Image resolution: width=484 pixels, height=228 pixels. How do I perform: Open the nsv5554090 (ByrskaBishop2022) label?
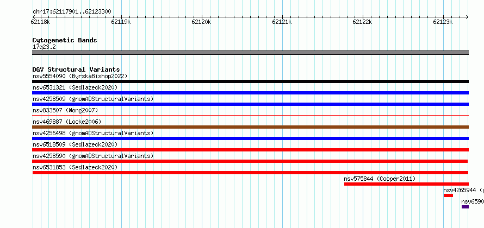pyautogui.click(x=80, y=76)
